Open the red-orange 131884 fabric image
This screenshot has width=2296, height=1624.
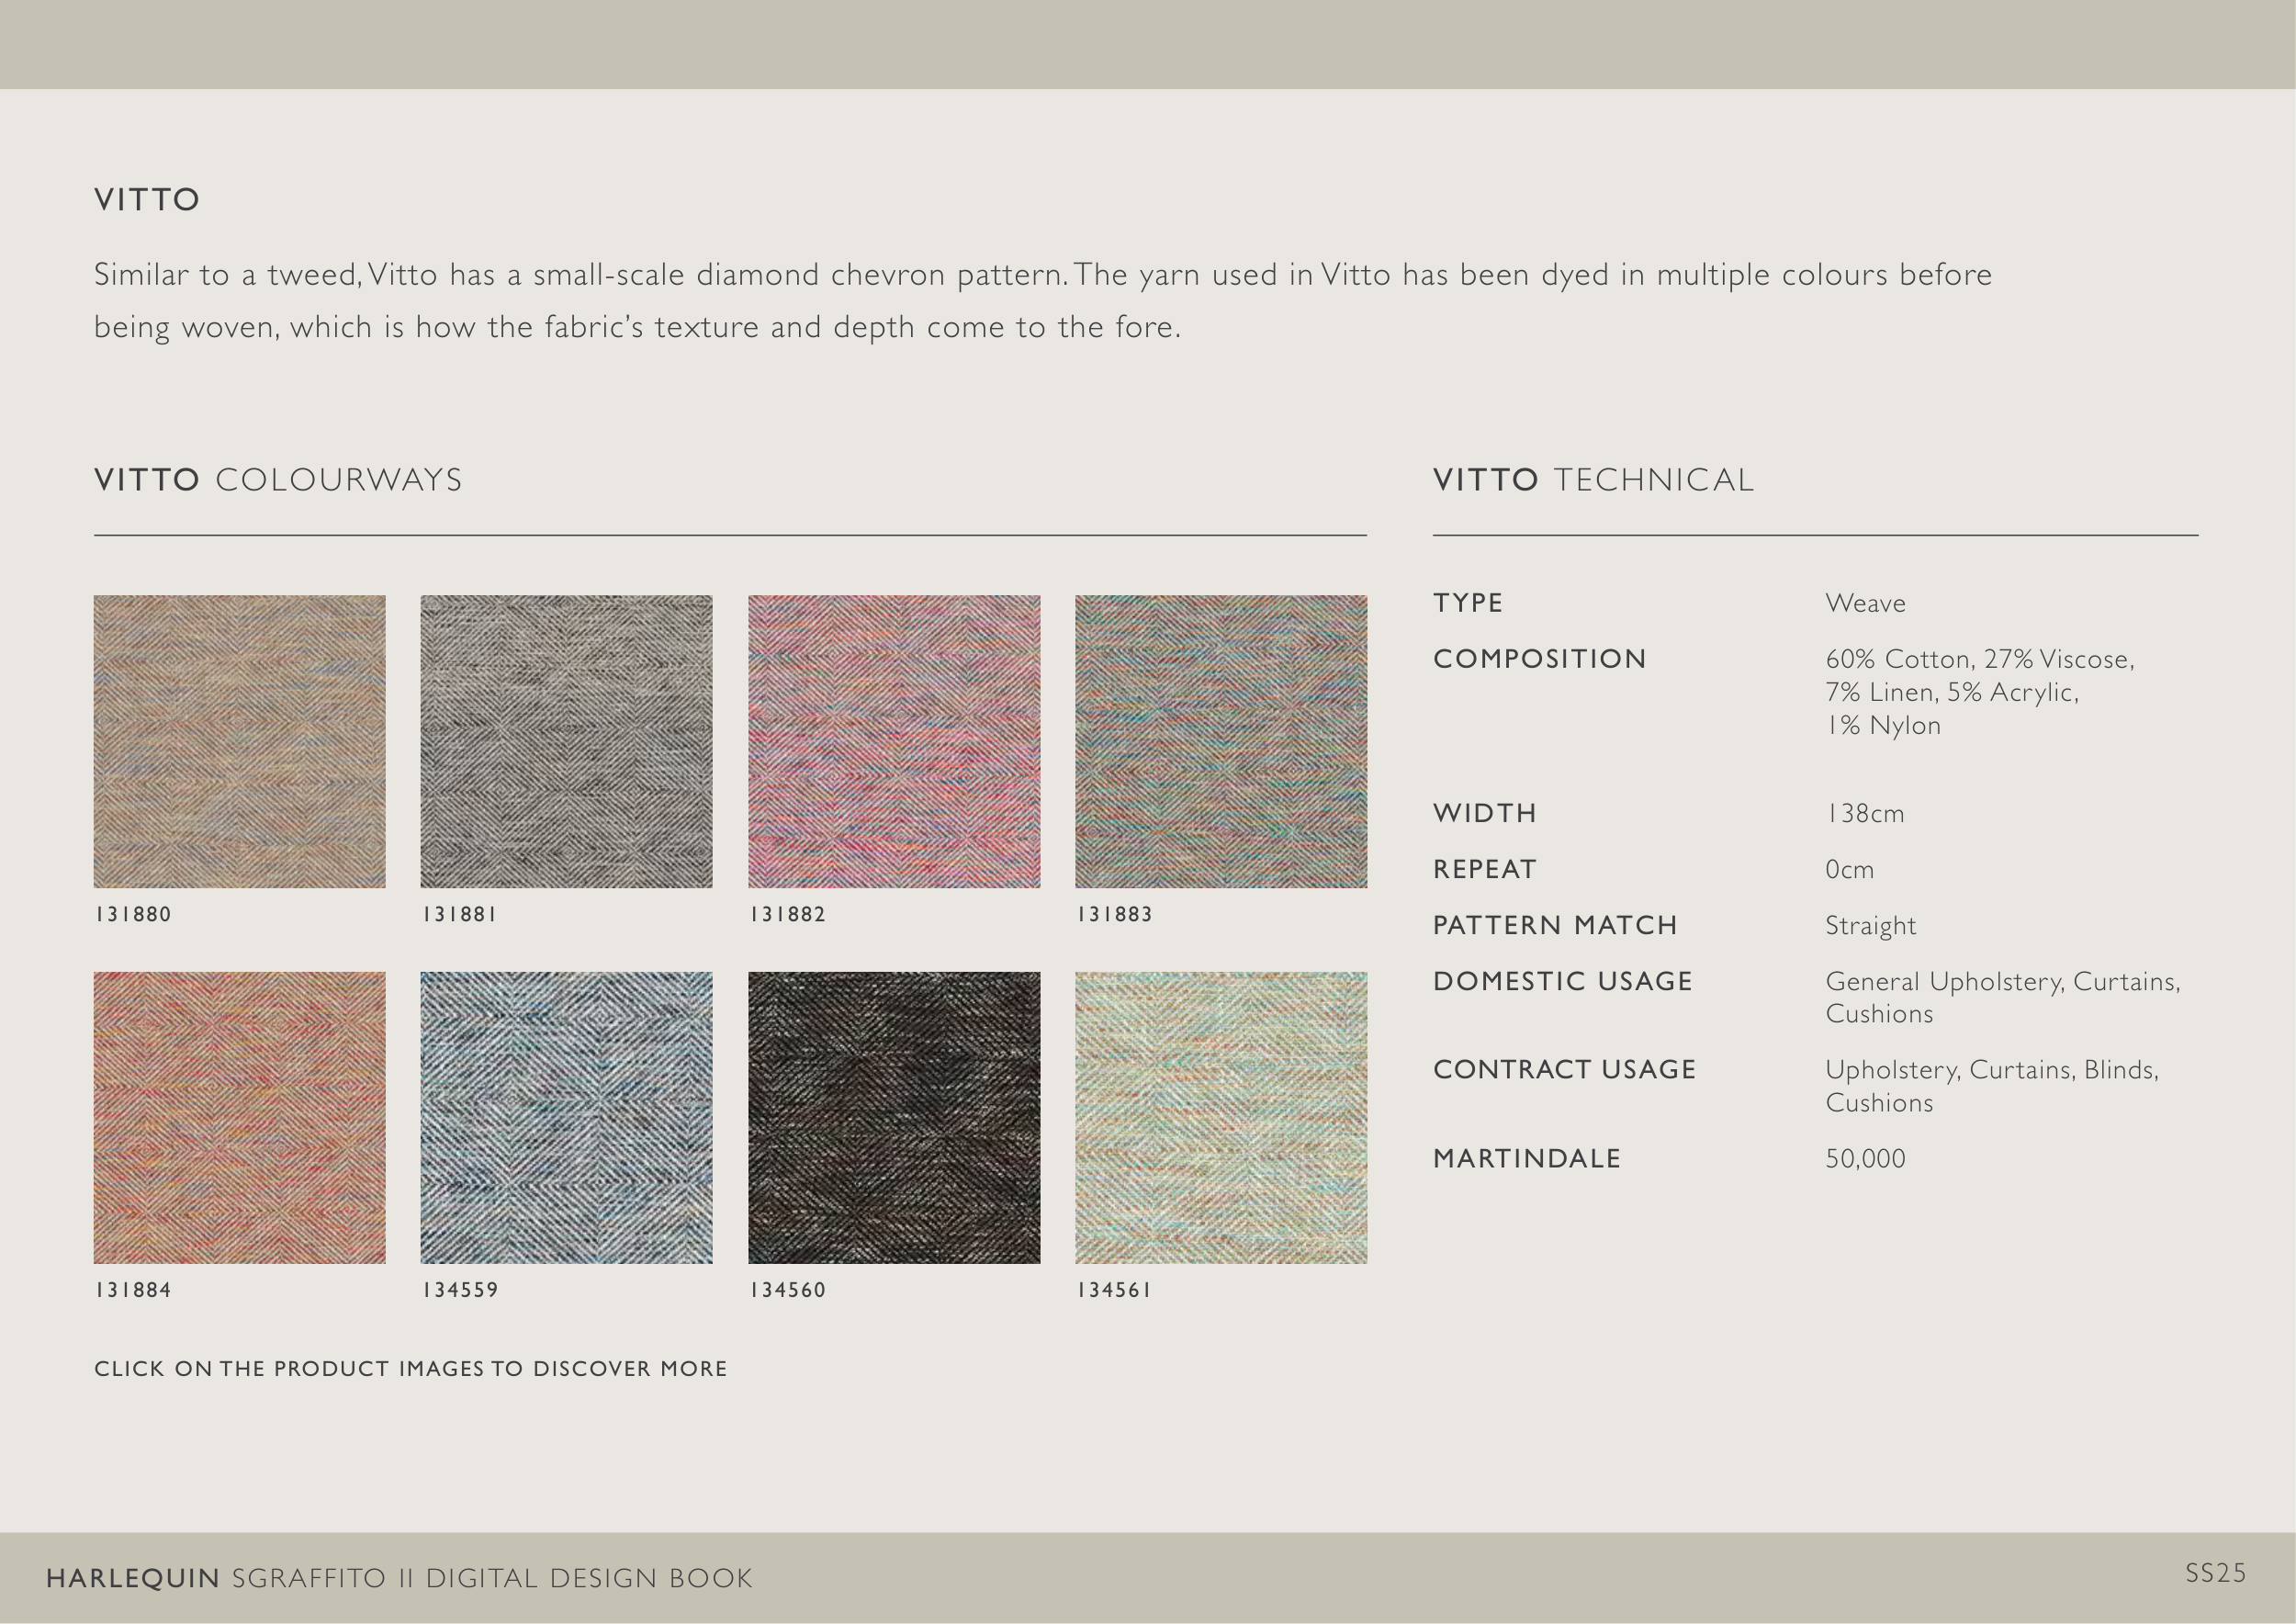[239, 1117]
